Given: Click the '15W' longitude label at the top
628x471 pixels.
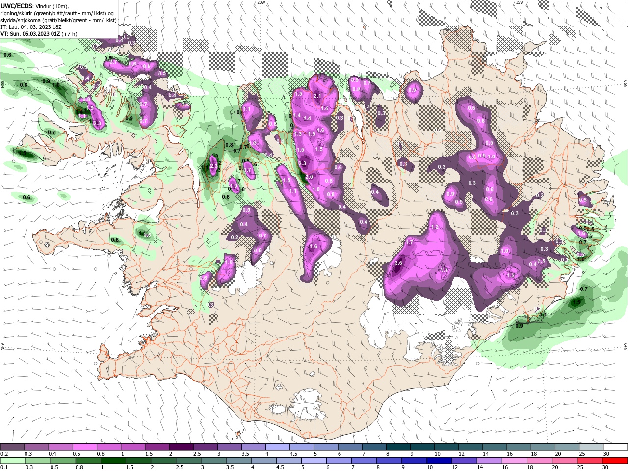Looking at the screenshot, I should point(520,2).
